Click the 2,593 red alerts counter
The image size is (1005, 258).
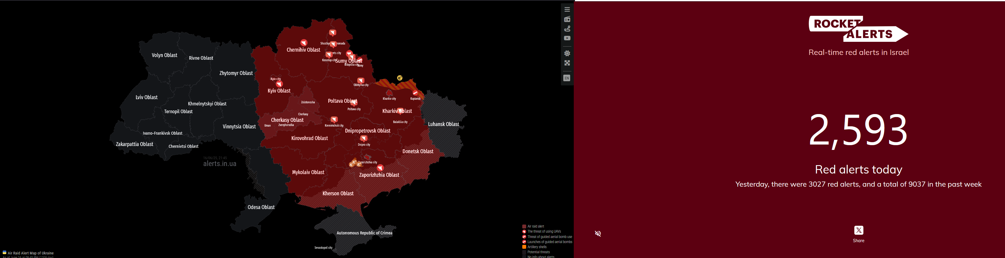(x=858, y=130)
